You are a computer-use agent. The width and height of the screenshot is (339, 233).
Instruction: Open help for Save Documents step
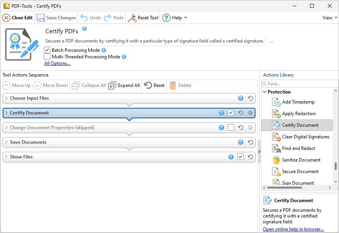(241, 142)
